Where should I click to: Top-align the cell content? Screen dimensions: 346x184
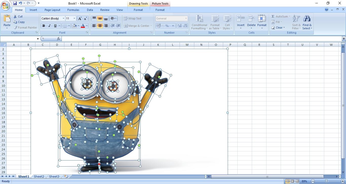coord(94,18)
